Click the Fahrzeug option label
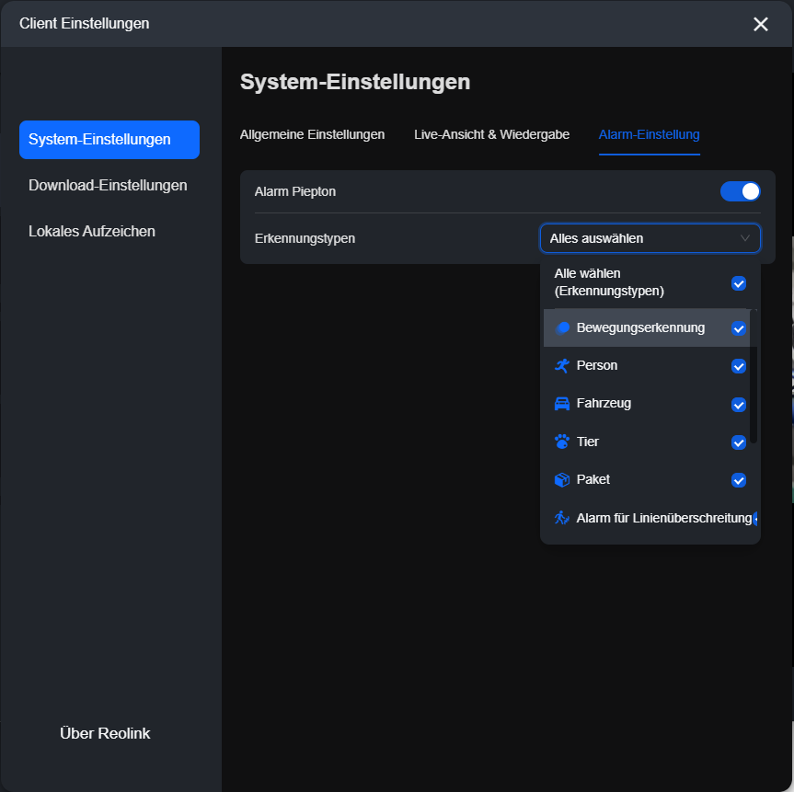This screenshot has height=792, width=794. 604,404
